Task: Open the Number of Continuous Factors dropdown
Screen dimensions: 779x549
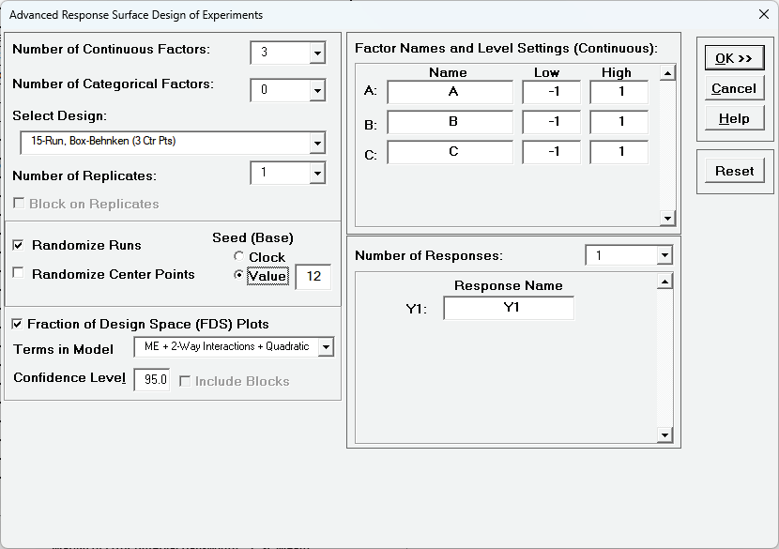Action: [x=316, y=53]
